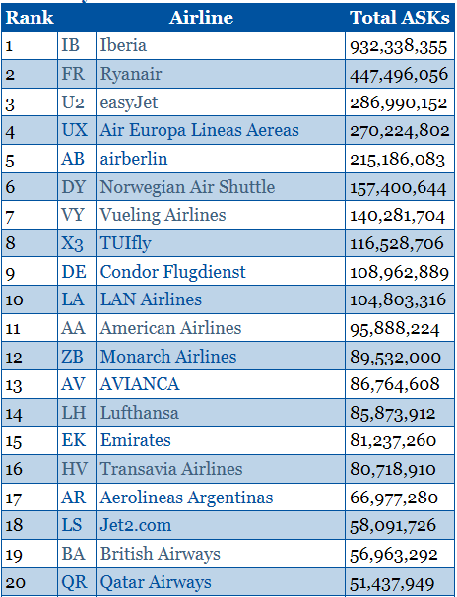Select the LAN Airlines link
The image size is (457, 597).
click(151, 299)
